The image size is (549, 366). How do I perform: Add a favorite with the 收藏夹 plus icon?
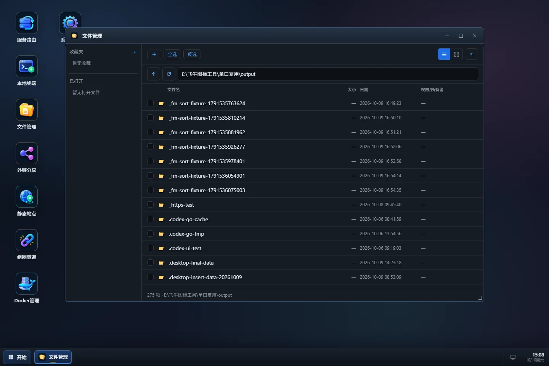pyautogui.click(x=135, y=52)
